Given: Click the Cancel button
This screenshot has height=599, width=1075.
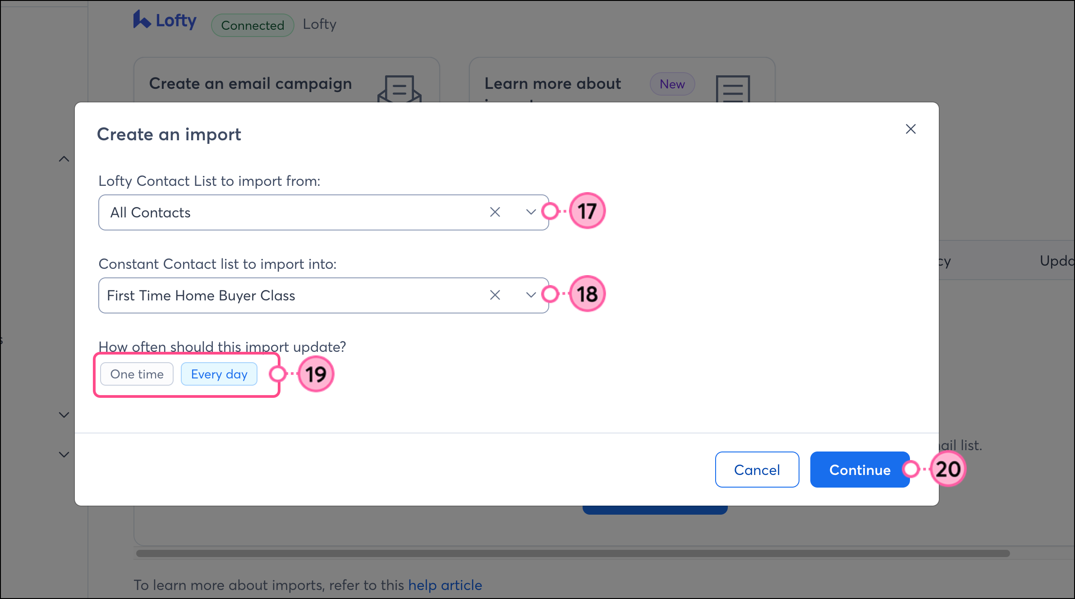Looking at the screenshot, I should (x=757, y=470).
